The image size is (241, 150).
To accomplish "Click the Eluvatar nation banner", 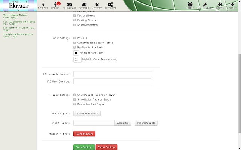I will [x=18, y=6].
